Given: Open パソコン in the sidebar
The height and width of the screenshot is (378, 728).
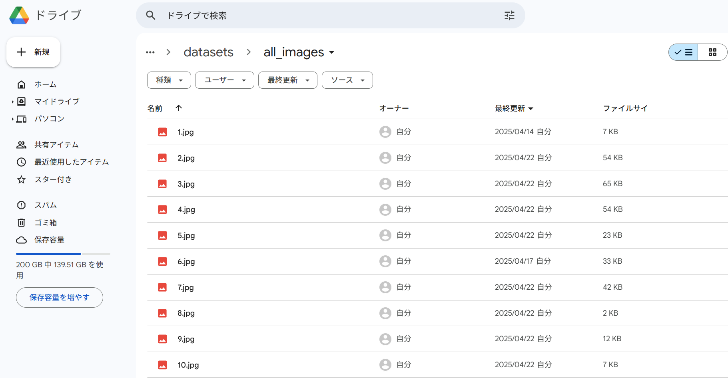Looking at the screenshot, I should click(x=49, y=119).
